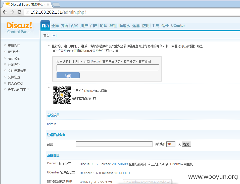The height and width of the screenshot is (184, 240).
Task: Open the UCenter navigation tab
Action: pyautogui.click(x=178, y=26)
